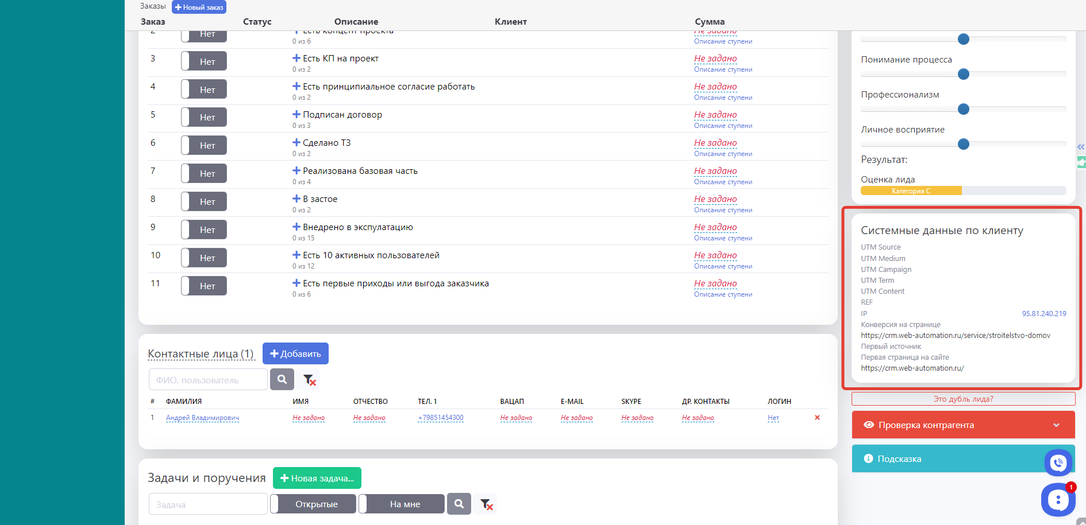Image resolution: width=1086 pixels, height=525 pixels.
Task: Clear contact filter with funnel icon
Action: (x=309, y=380)
